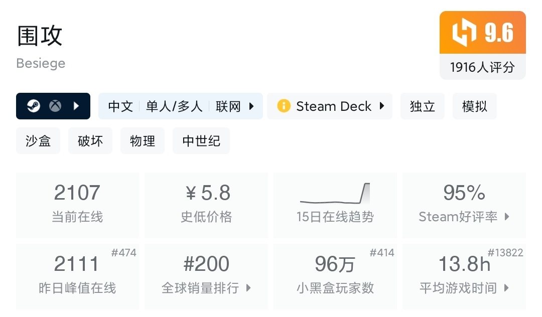This screenshot has height=317, width=542.
Task: Open the Steam positive review rate details
Action: click(x=507, y=217)
